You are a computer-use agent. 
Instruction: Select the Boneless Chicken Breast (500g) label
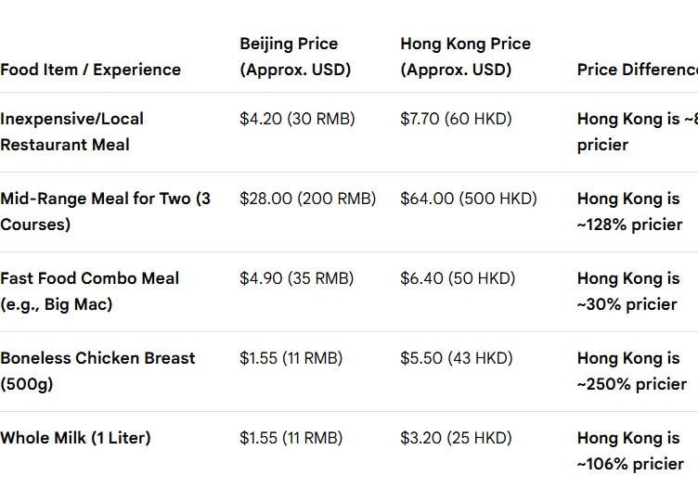pyautogui.click(x=97, y=371)
